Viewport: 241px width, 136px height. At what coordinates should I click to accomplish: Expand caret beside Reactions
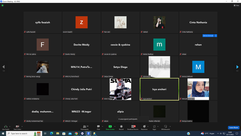coord(148,127)
